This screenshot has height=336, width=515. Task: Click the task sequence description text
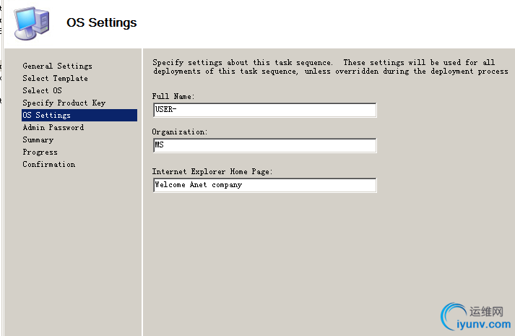click(x=330, y=66)
